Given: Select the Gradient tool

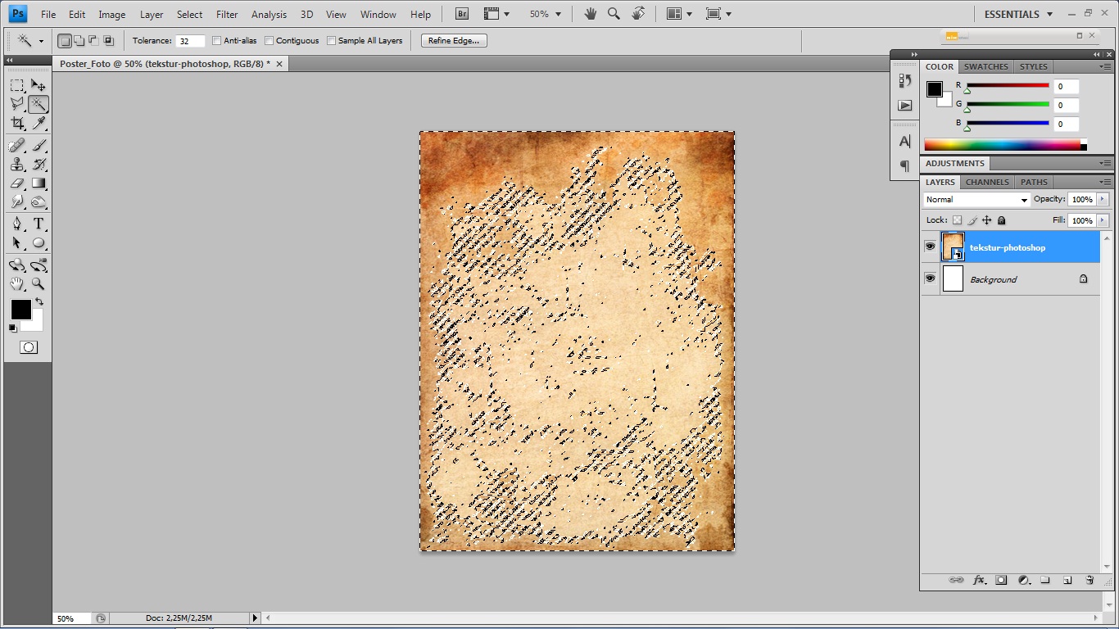Looking at the screenshot, I should pyautogui.click(x=39, y=183).
